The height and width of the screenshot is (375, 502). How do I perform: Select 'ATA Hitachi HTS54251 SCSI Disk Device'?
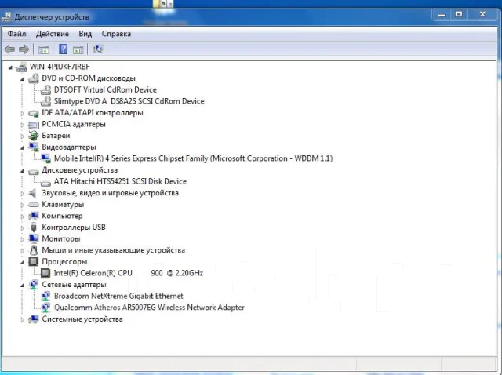coord(120,181)
